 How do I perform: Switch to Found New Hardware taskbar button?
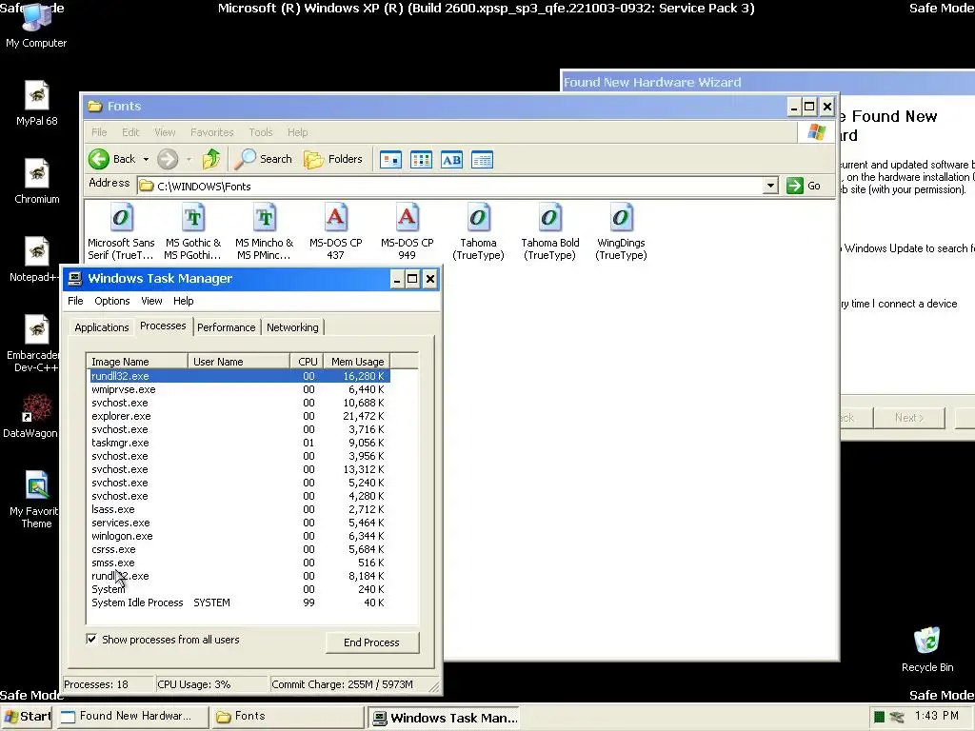[x=132, y=716]
